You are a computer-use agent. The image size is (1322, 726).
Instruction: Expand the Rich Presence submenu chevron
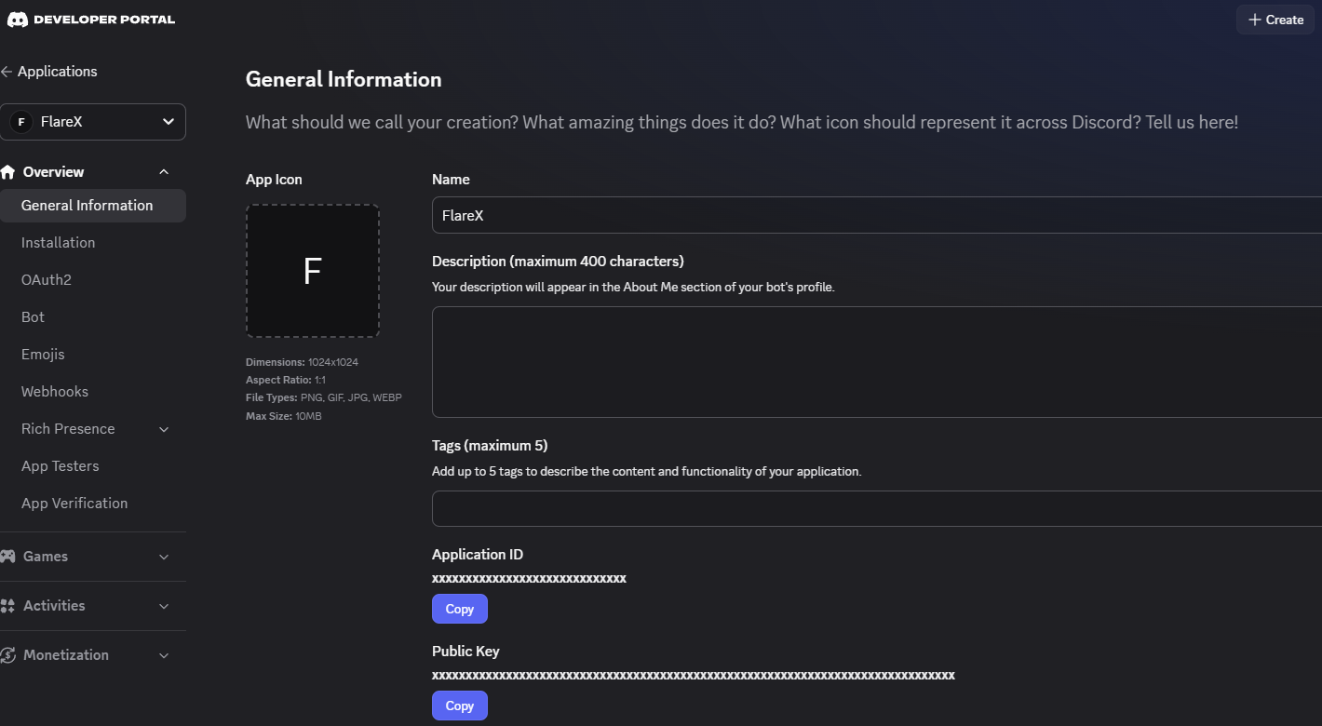tap(164, 429)
